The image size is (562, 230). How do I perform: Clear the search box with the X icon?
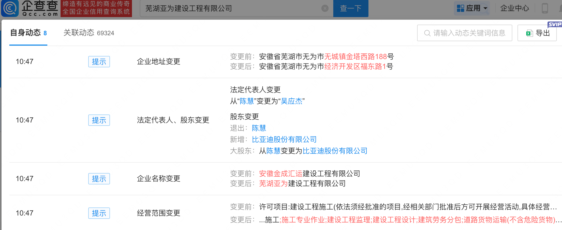325,9
